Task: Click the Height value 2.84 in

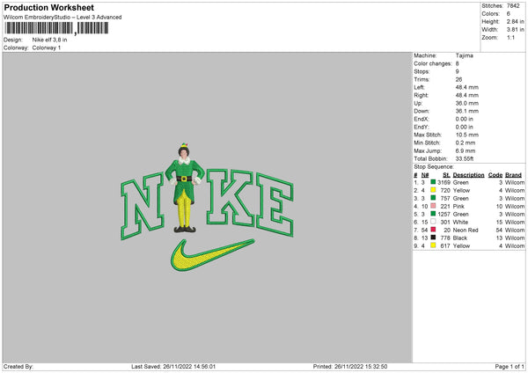Action: point(515,21)
